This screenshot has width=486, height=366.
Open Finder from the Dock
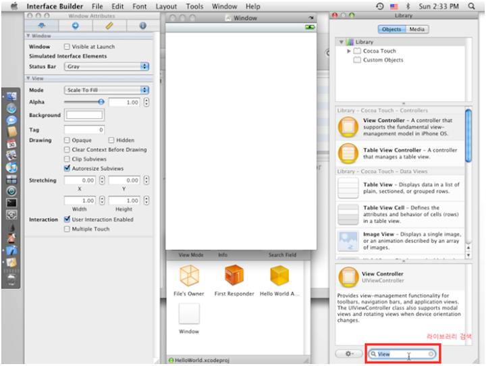(x=11, y=97)
